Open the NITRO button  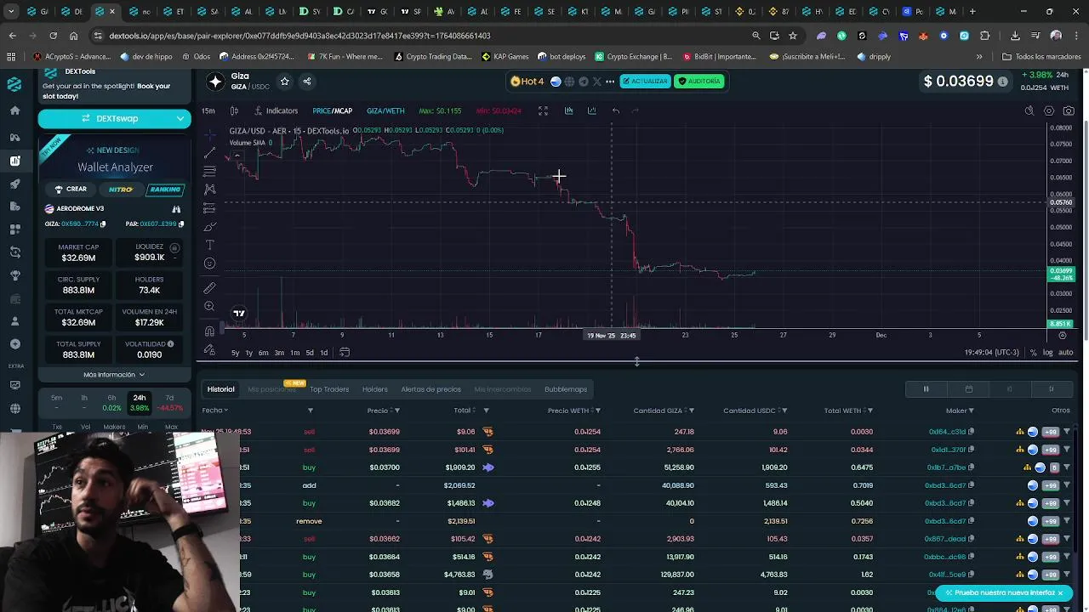coord(120,190)
